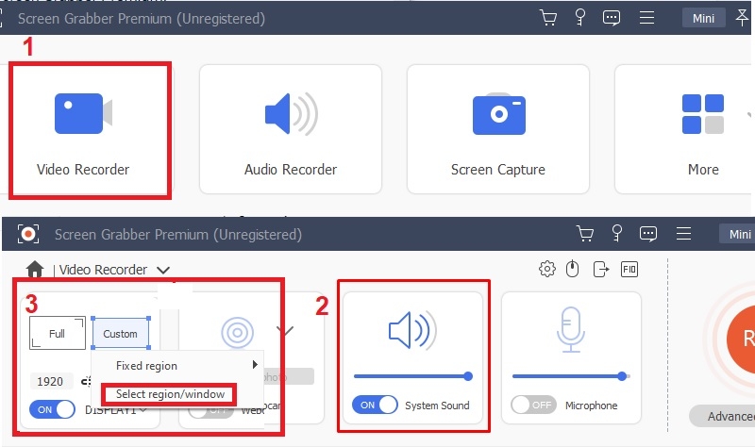
Task: Click the mouse cursor options icon
Action: tap(572, 270)
